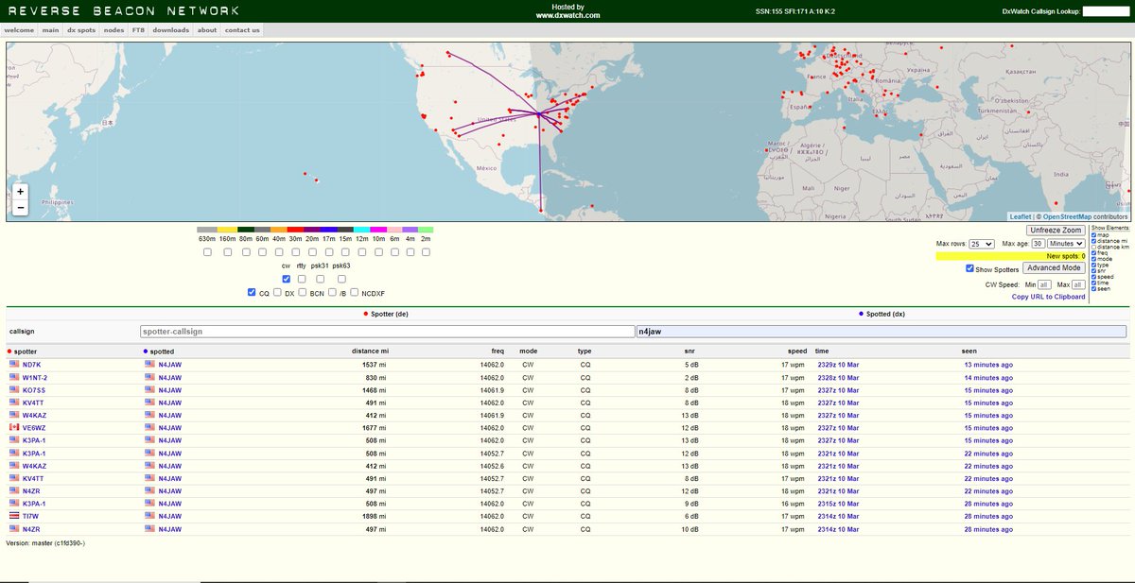Image resolution: width=1135 pixels, height=583 pixels.
Task: Open the Max rows dropdown
Action: click(982, 244)
